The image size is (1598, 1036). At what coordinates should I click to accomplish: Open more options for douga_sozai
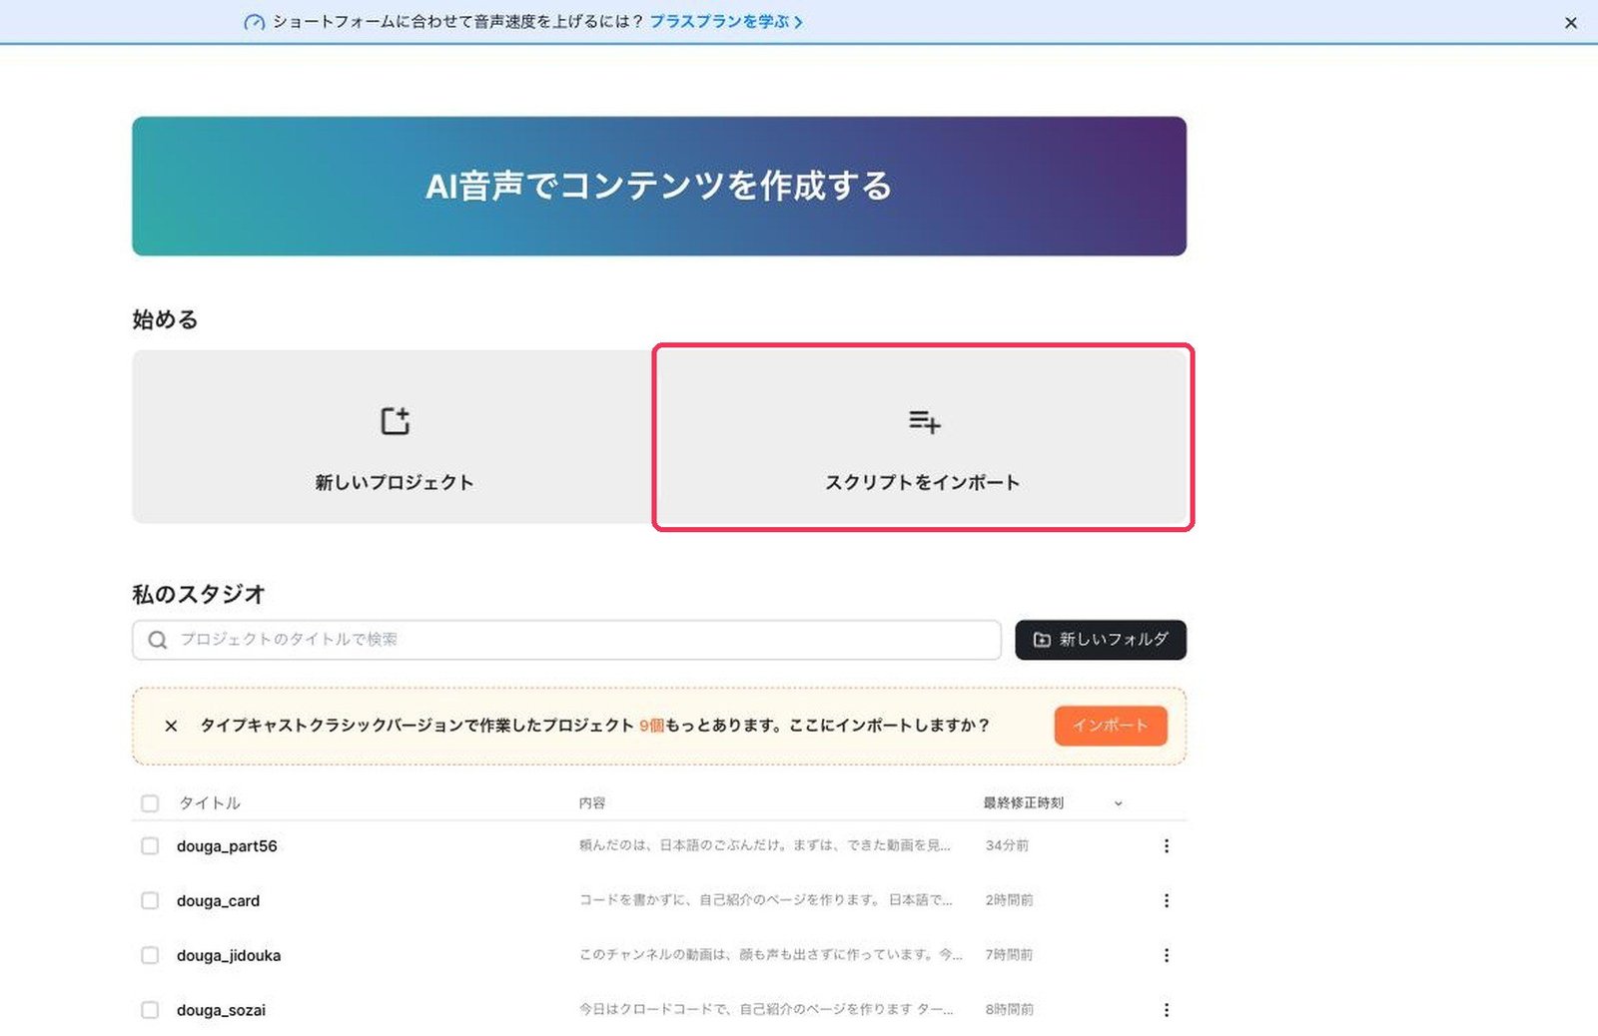(x=1166, y=1010)
